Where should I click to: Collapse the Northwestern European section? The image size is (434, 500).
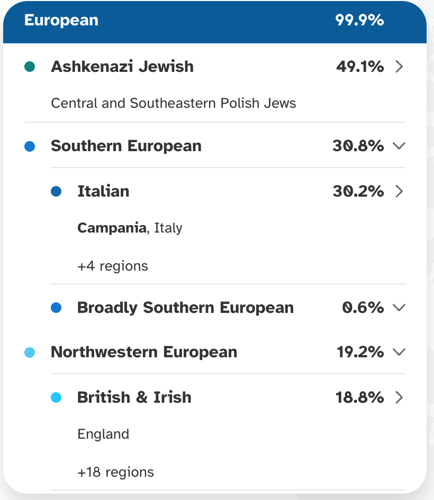(x=399, y=352)
